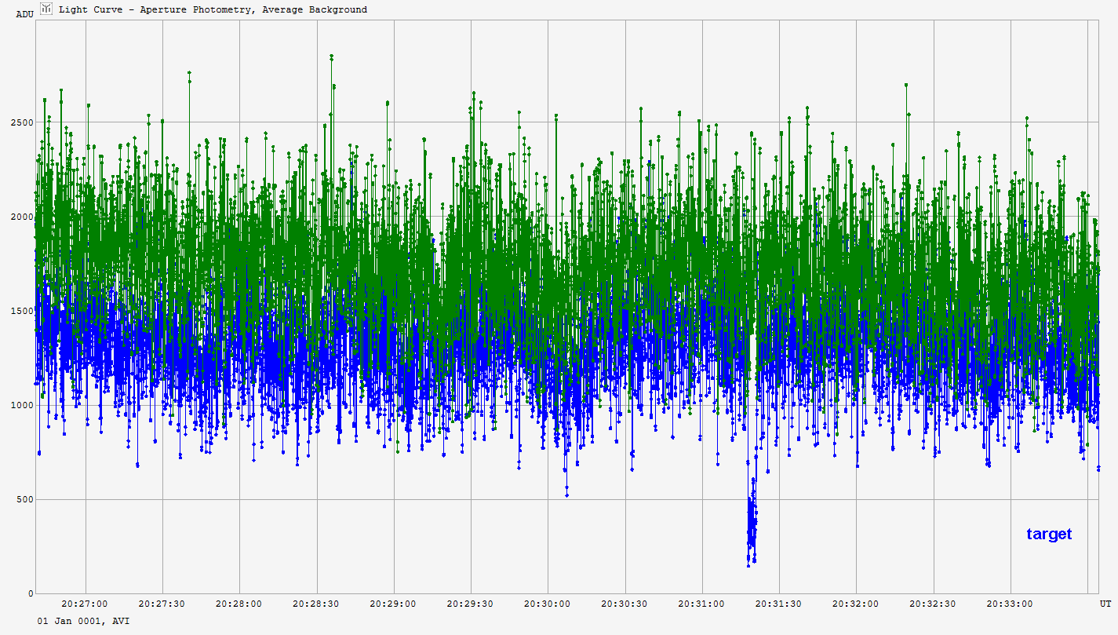The height and width of the screenshot is (635, 1118).
Task: Click the y-axis value 2500
Action: point(20,122)
